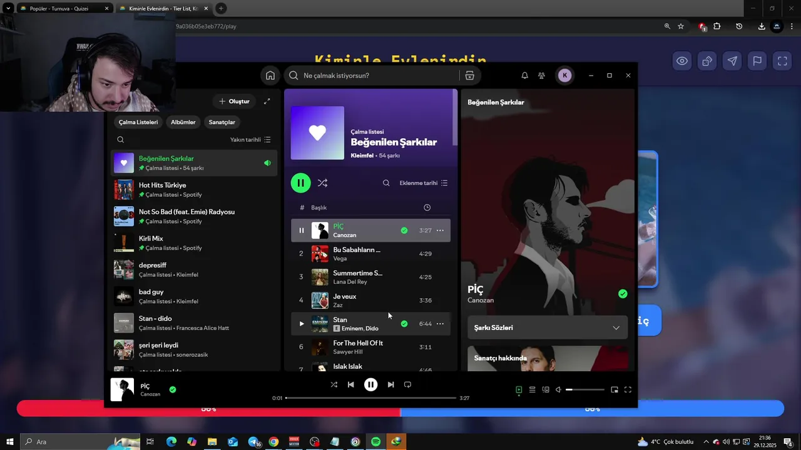Open connect to a device icon
Viewport: 801px width, 450px height.
[x=546, y=390]
